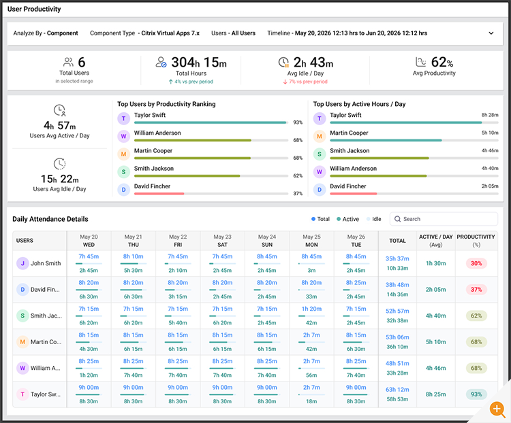Click William Anderson avatar in Active Hours list
Image resolution: width=511 pixels, height=423 pixels.
click(x=320, y=172)
